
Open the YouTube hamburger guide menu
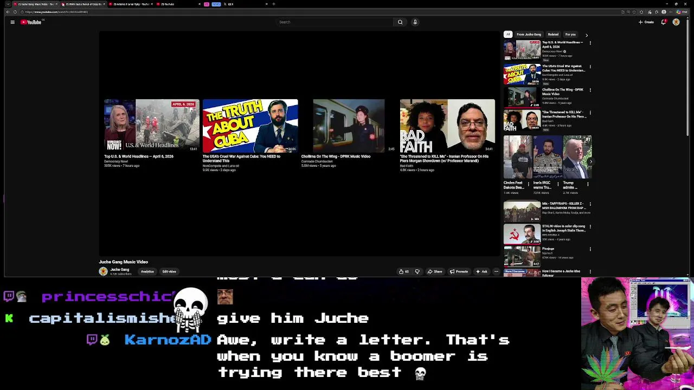(x=12, y=22)
